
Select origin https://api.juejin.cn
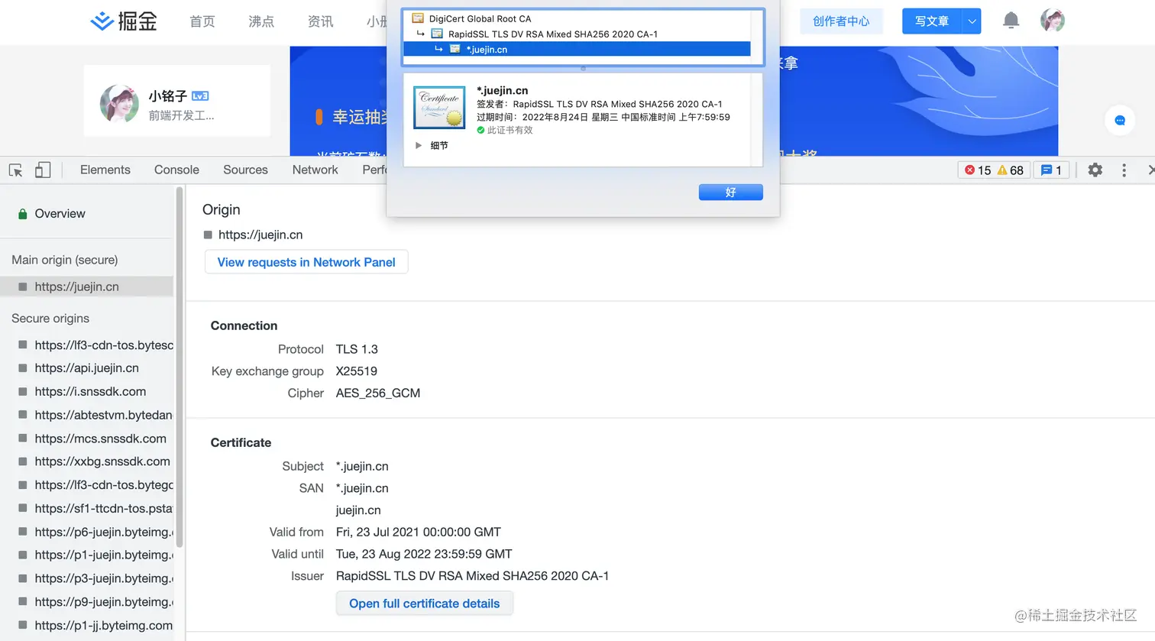(x=87, y=368)
